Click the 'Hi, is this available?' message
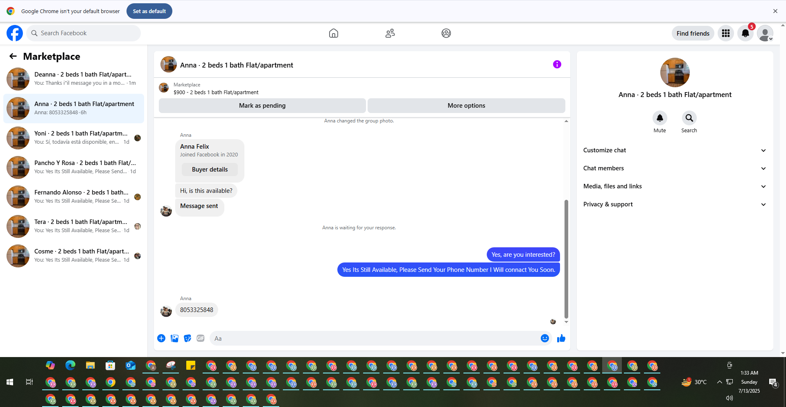 (206, 191)
